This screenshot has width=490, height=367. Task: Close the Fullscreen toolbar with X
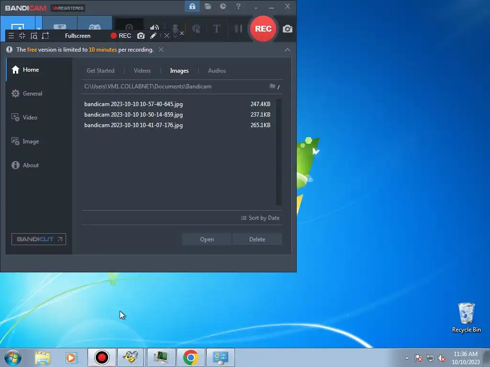pos(167,35)
